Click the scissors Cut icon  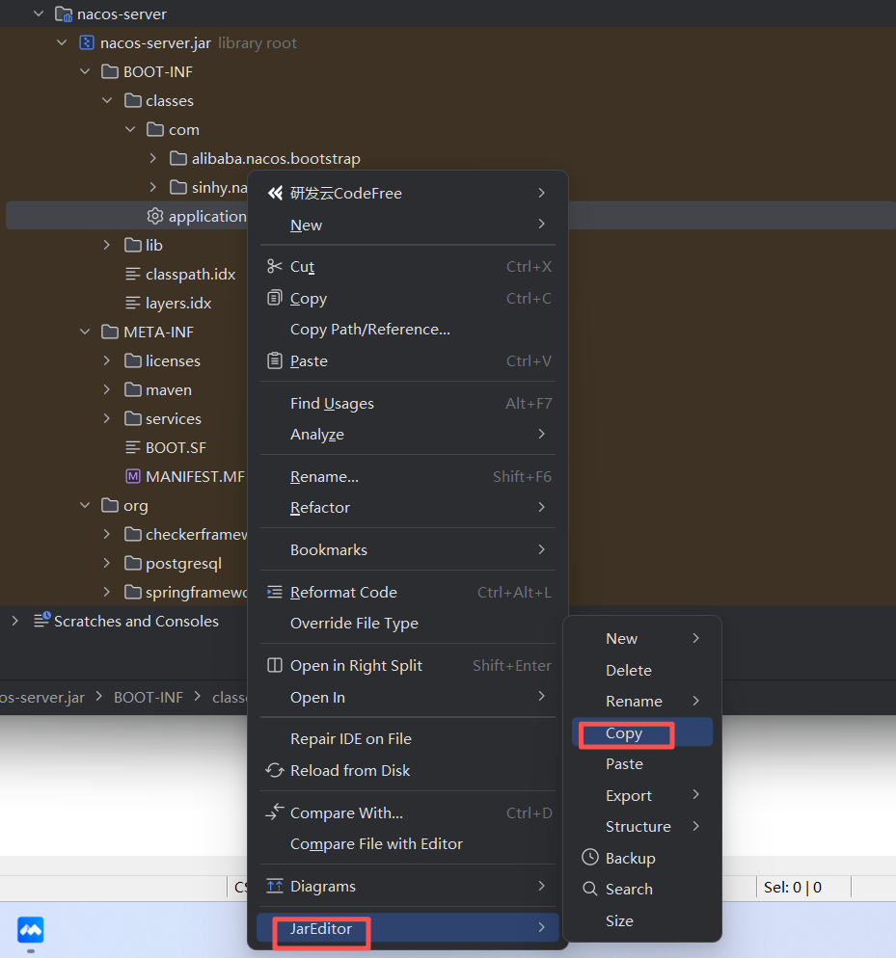[275, 266]
